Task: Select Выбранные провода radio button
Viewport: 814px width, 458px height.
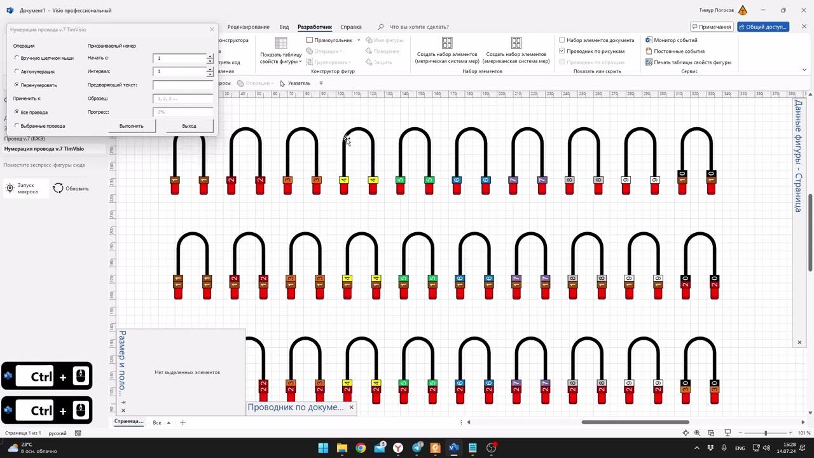Action: point(17,125)
